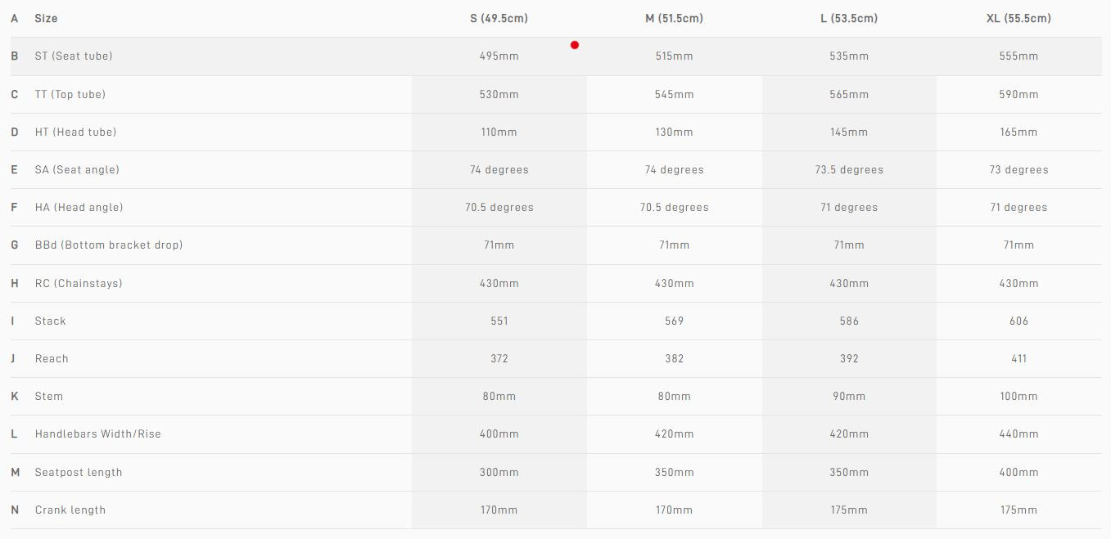
Task: Click the L (53.5cm) size column header
Action: 849,18
